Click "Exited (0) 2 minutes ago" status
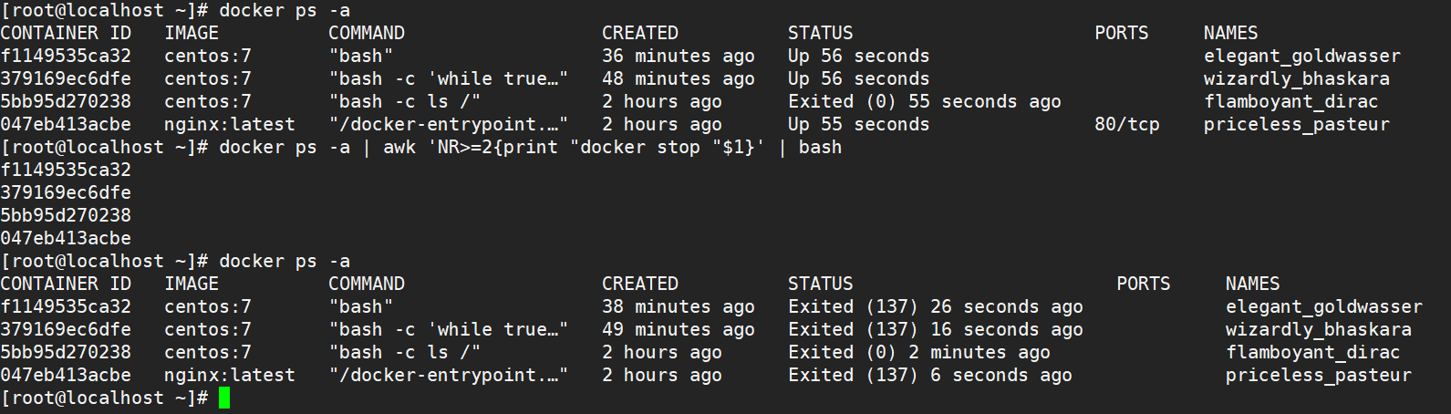Screen dimensions: 1451x414 pos(918,353)
